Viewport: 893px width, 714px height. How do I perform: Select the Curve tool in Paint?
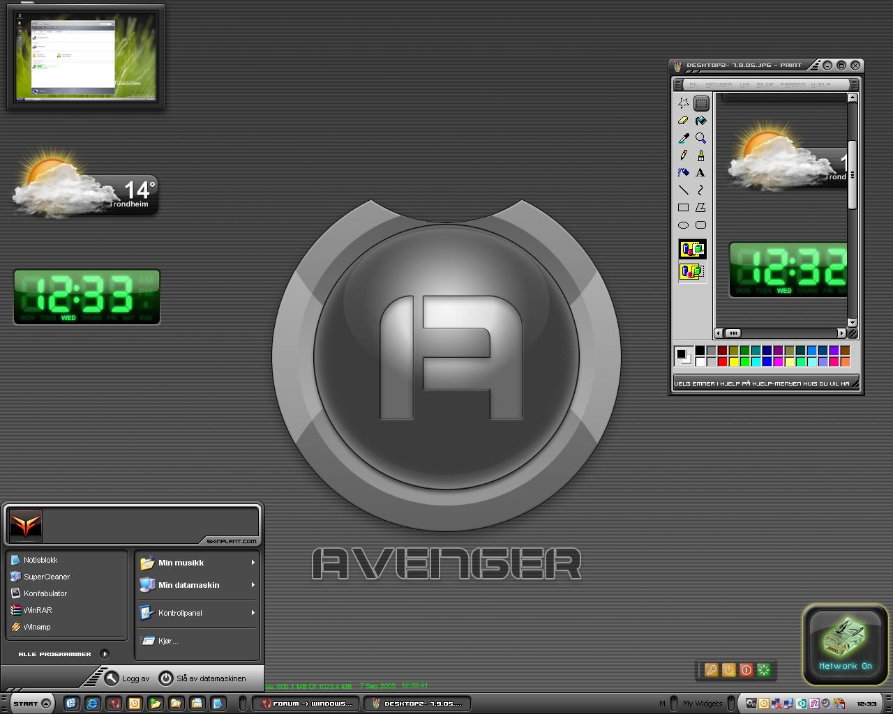tap(701, 190)
